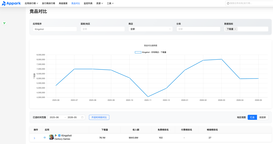
Task: Open the 分类 selector field
Action: pos(198,29)
